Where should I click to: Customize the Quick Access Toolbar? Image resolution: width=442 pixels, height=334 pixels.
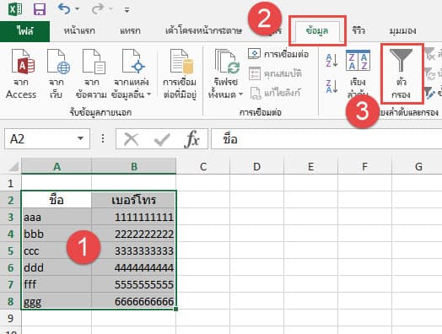[x=127, y=10]
